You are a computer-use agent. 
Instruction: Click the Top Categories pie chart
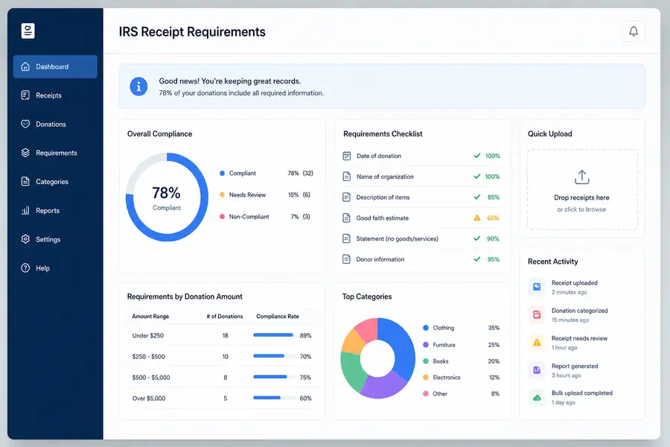pos(377,358)
